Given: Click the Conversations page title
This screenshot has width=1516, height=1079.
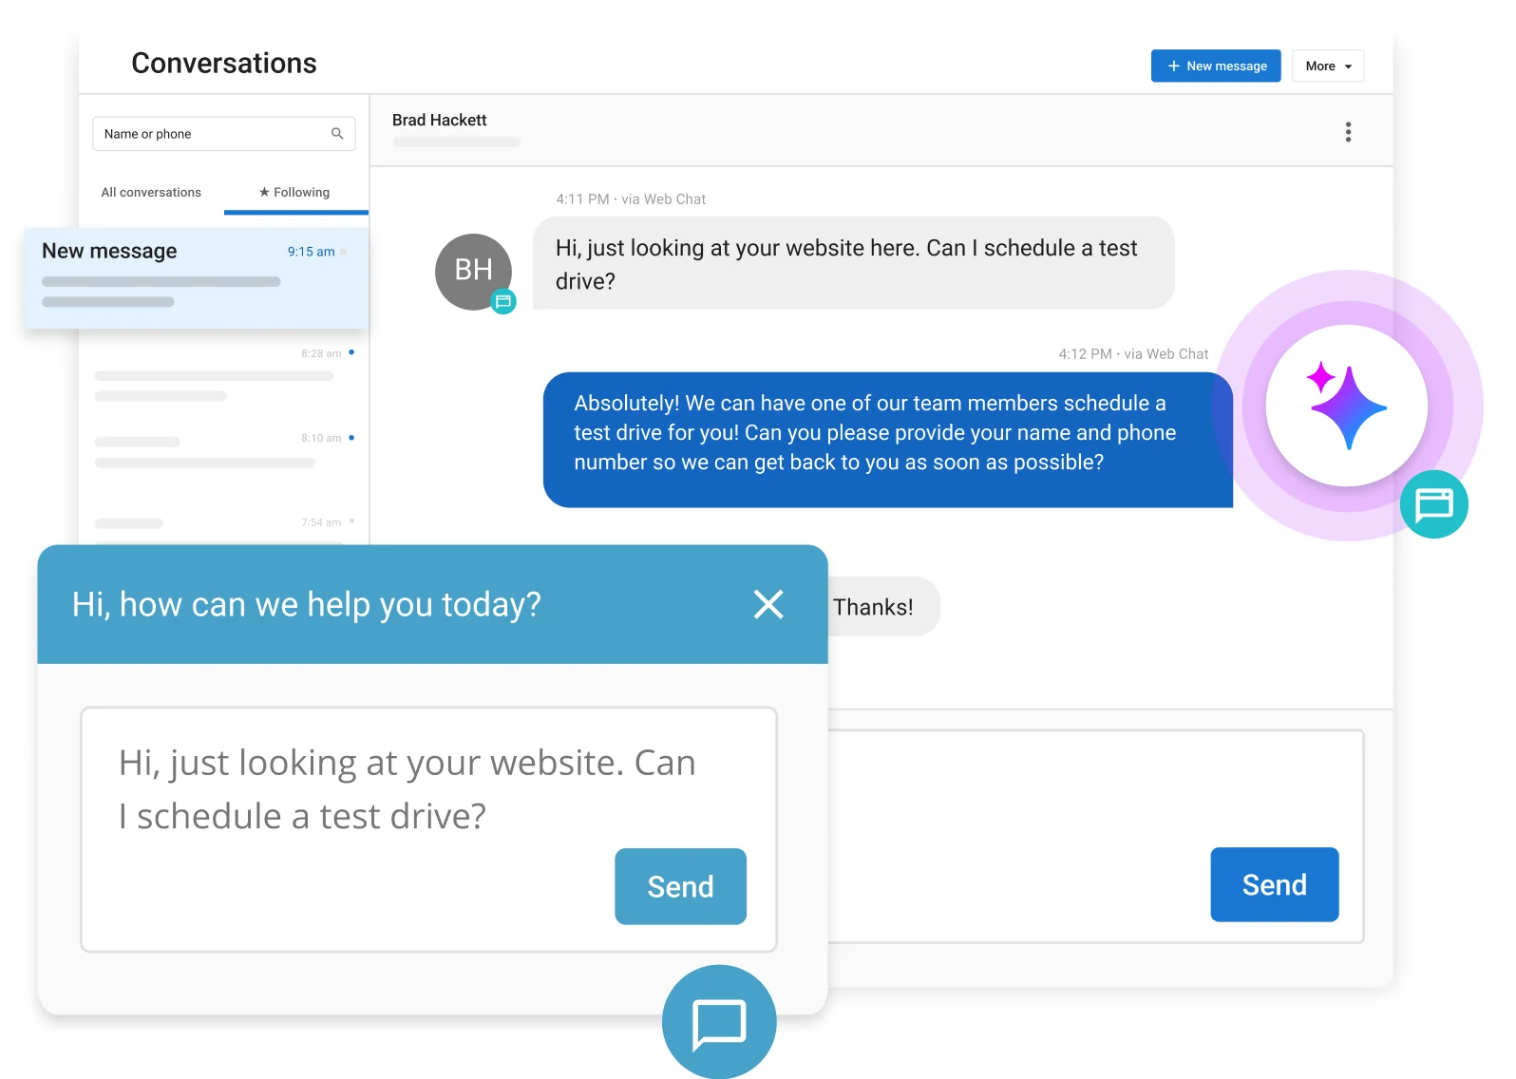Looking at the screenshot, I should [224, 63].
